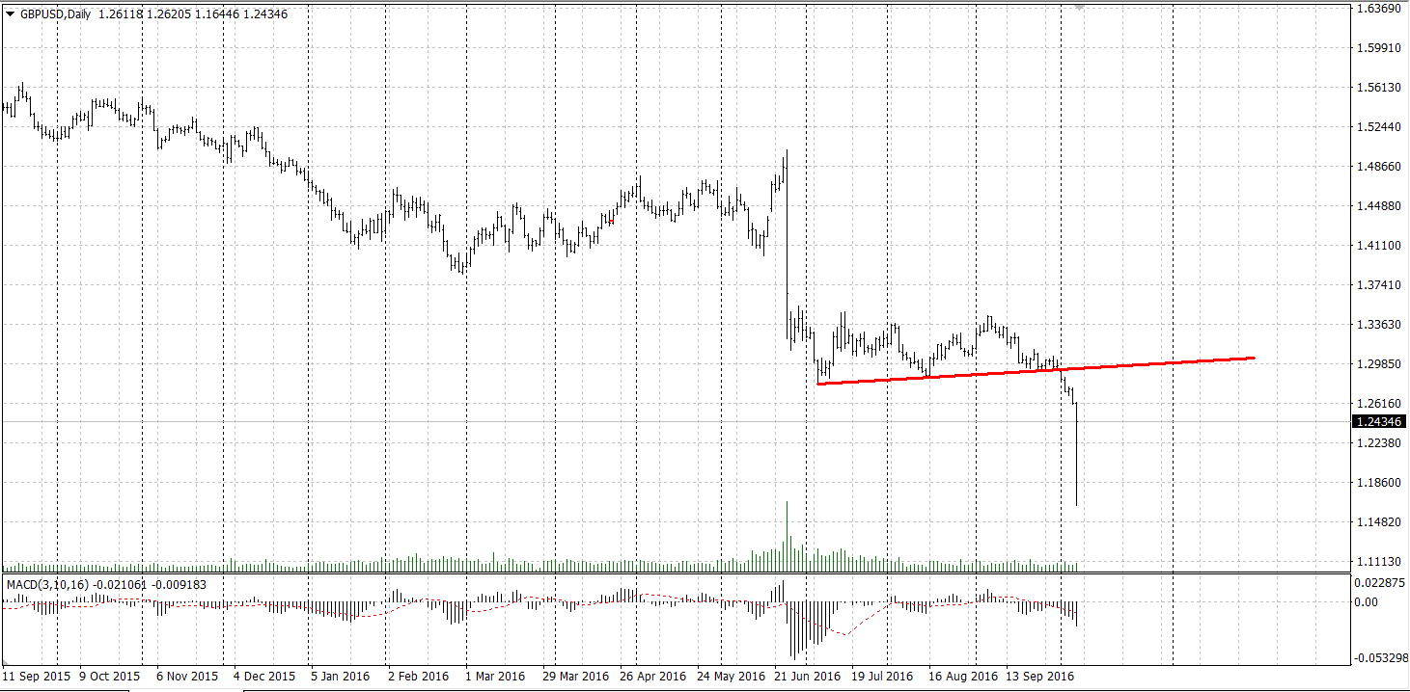Click the 1.26160 price level label
The image size is (1410, 692).
[x=1378, y=403]
